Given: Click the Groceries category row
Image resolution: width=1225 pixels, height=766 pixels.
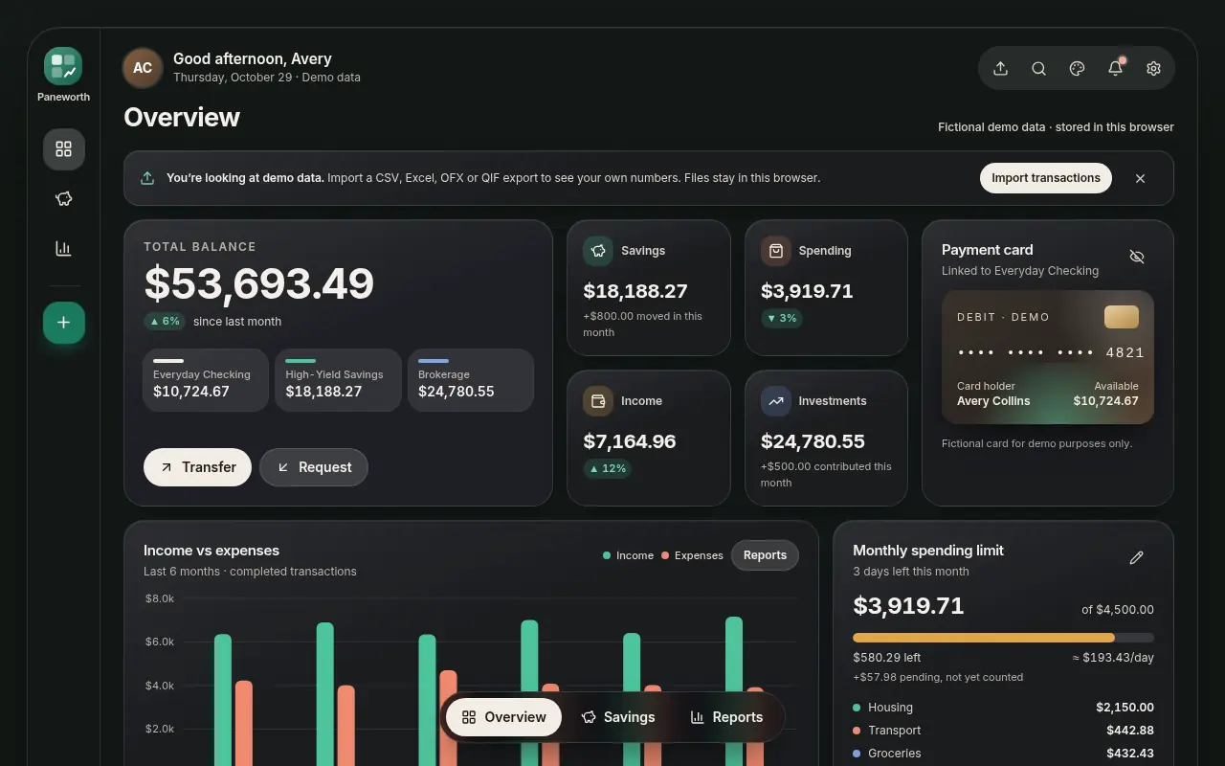Looking at the screenshot, I should pyautogui.click(x=1003, y=754).
